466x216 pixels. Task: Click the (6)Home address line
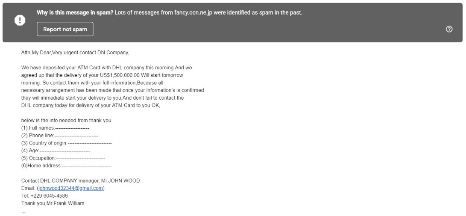pos(66,166)
